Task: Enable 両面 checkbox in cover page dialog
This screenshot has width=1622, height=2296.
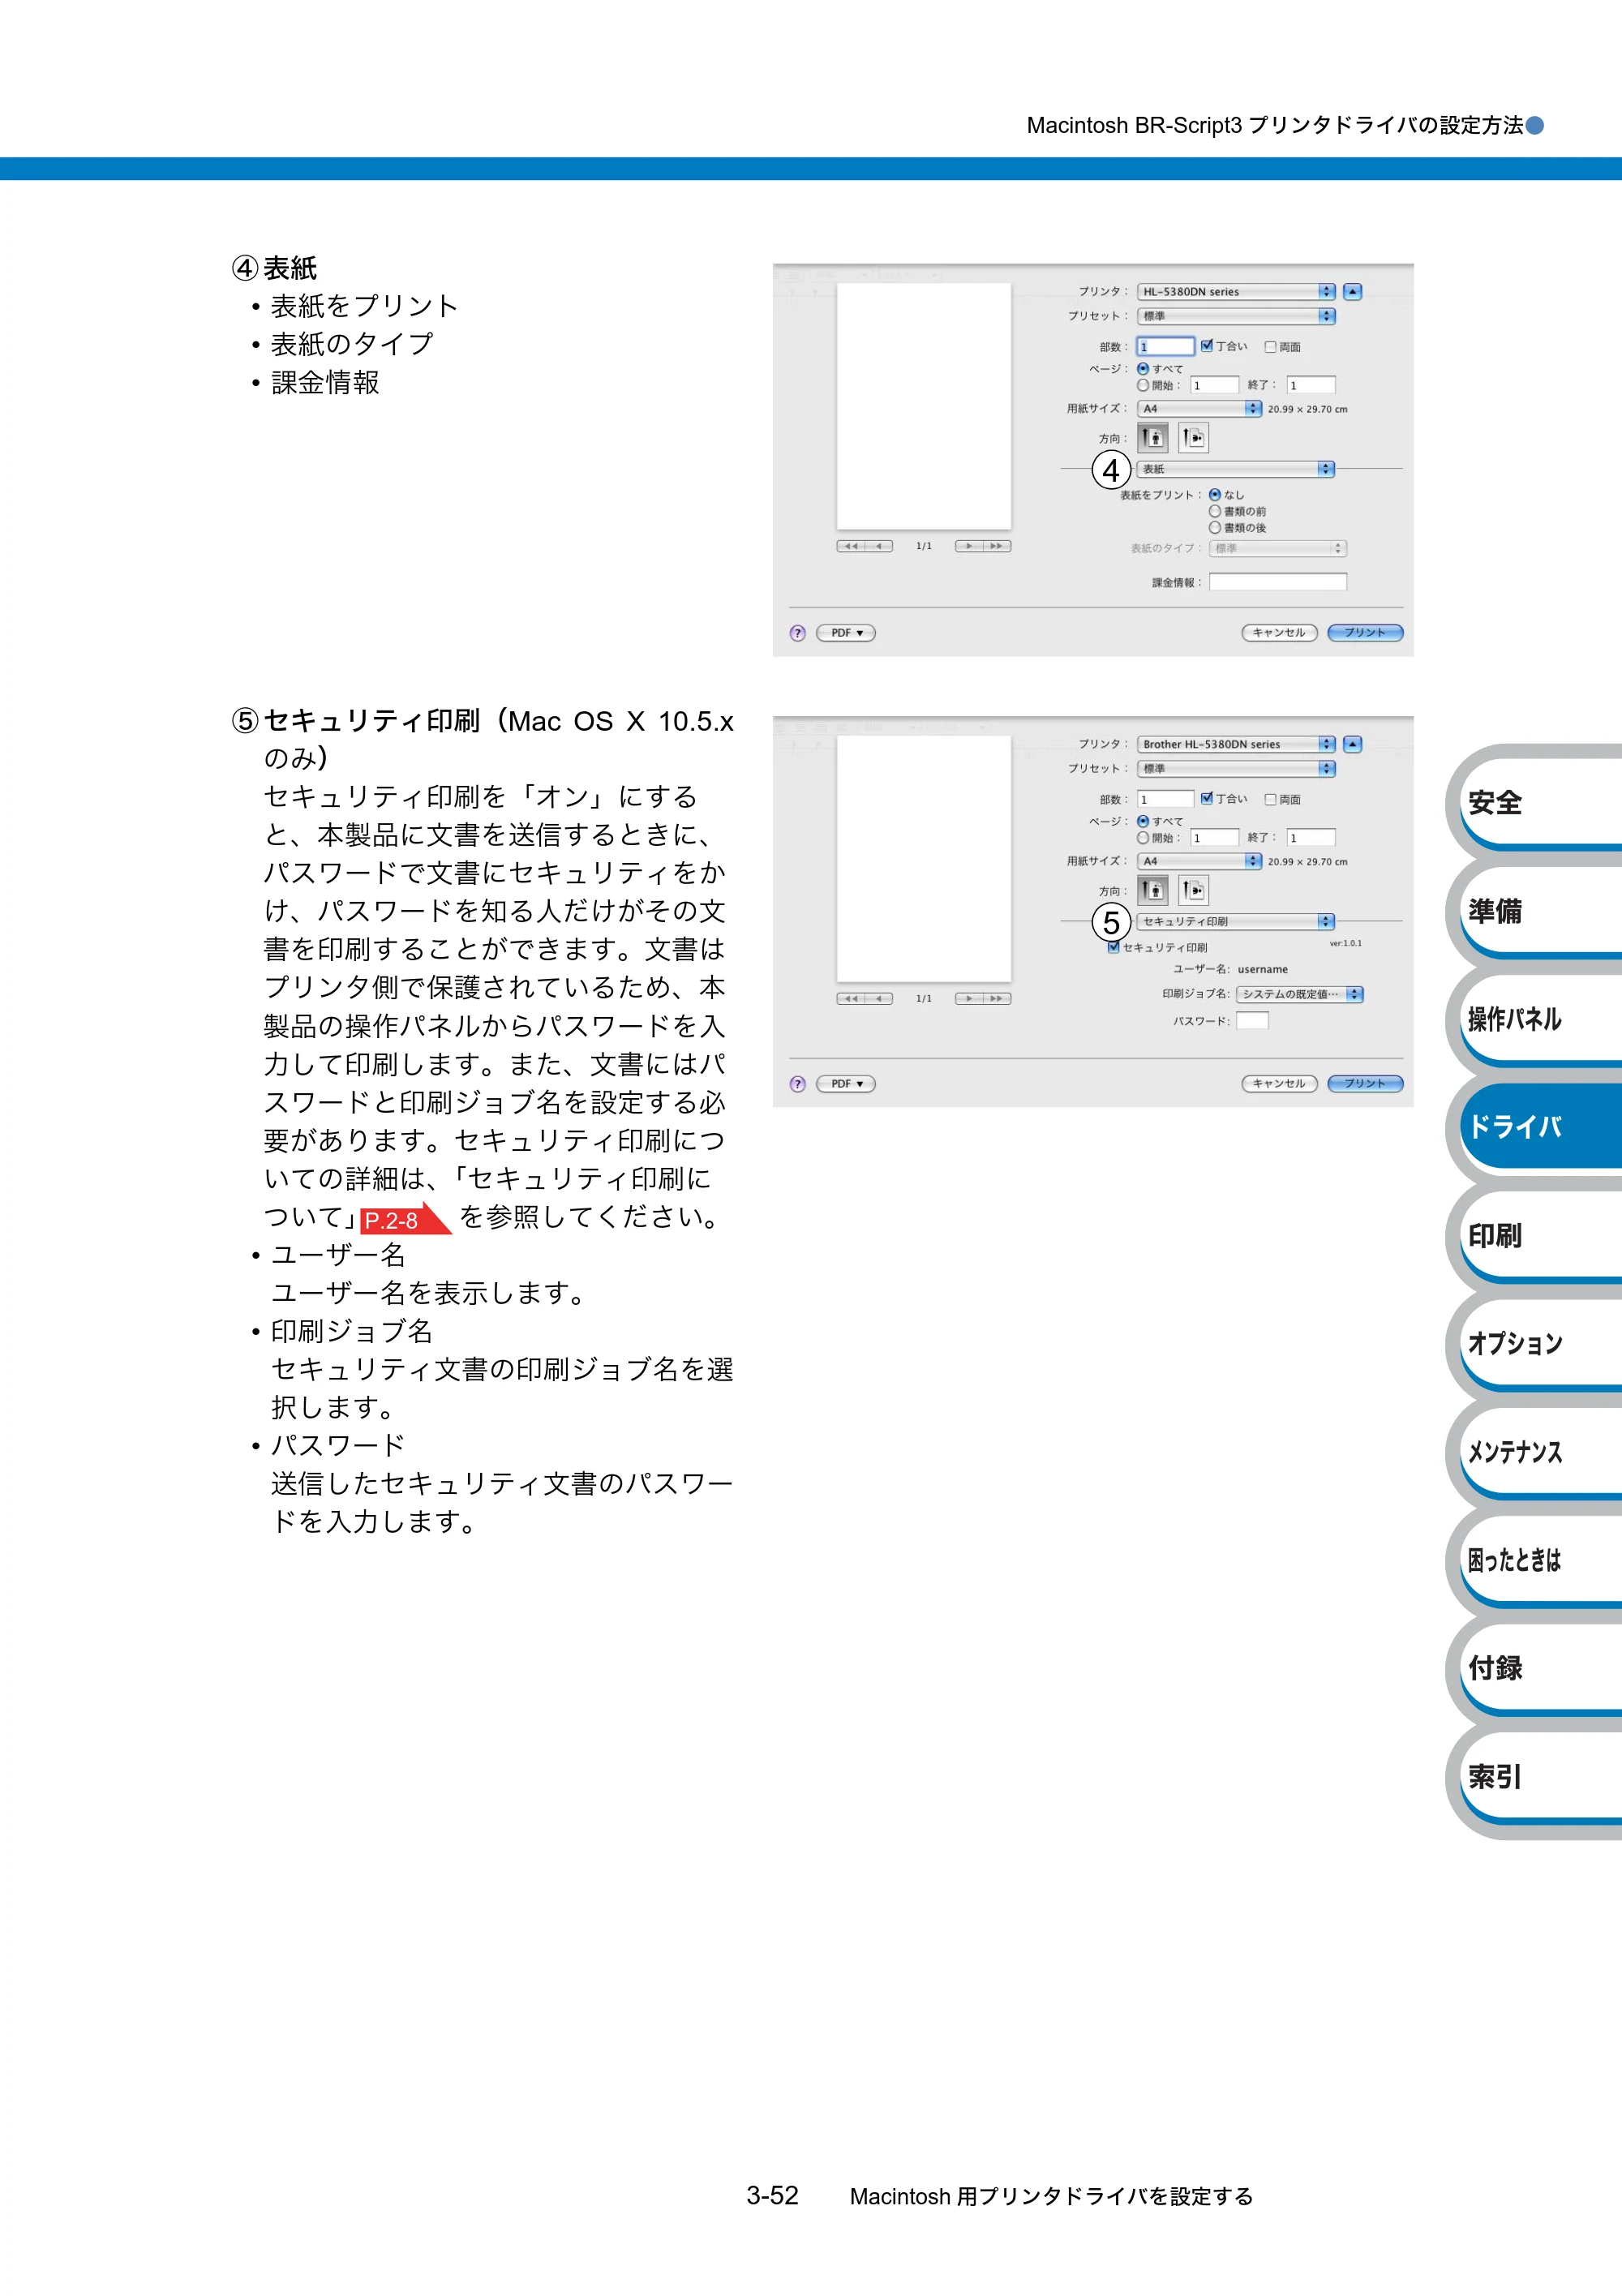Action: [1270, 347]
